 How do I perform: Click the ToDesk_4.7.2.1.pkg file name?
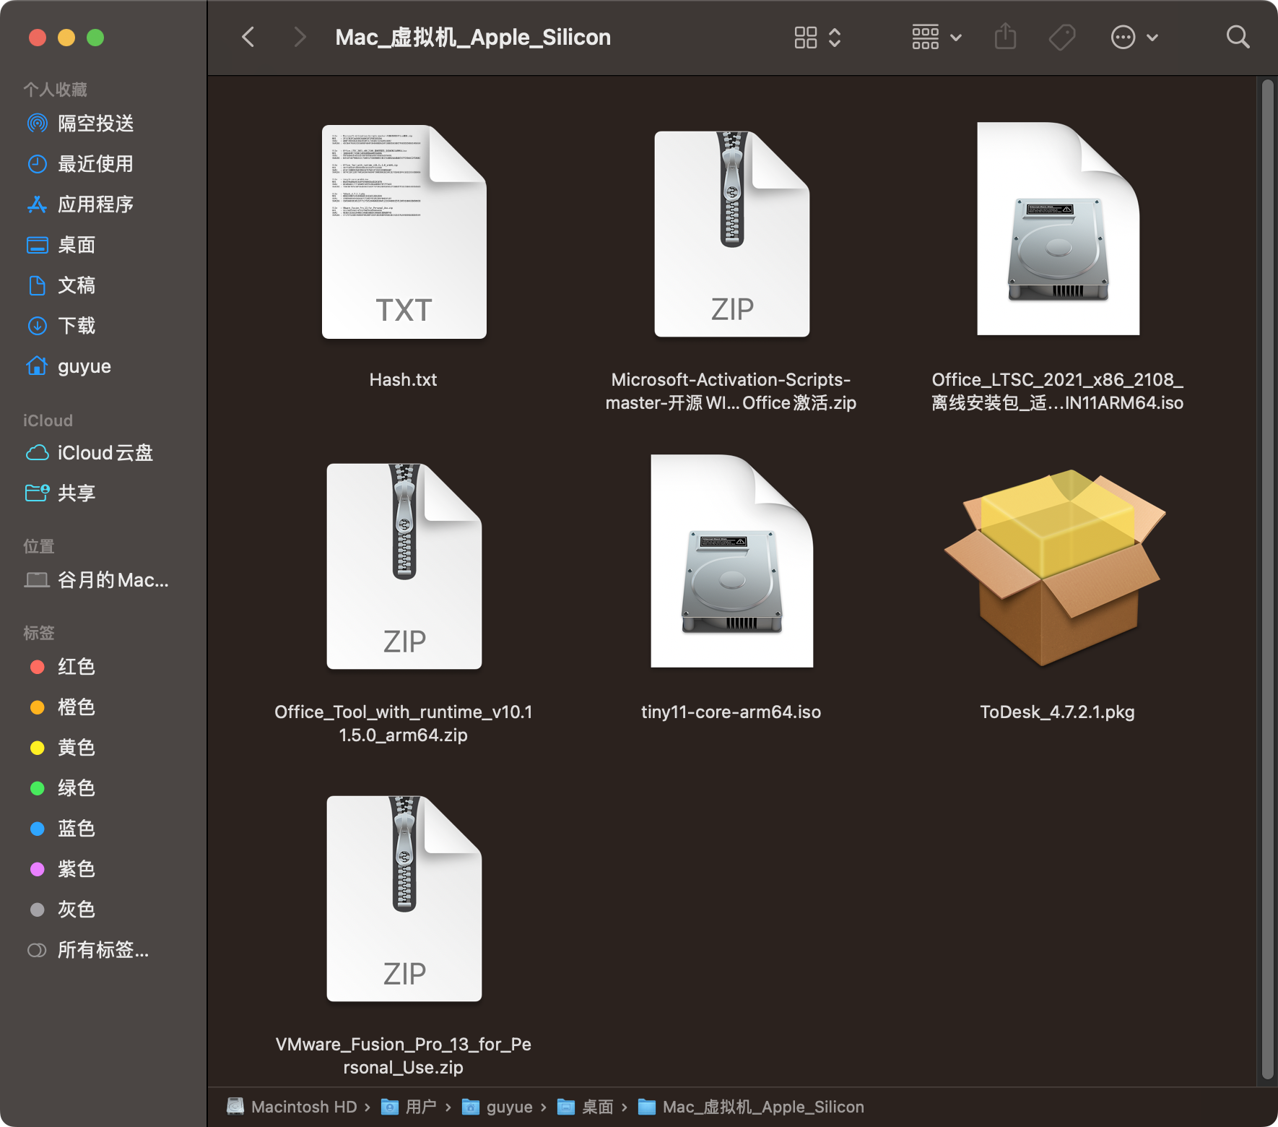(x=1057, y=712)
